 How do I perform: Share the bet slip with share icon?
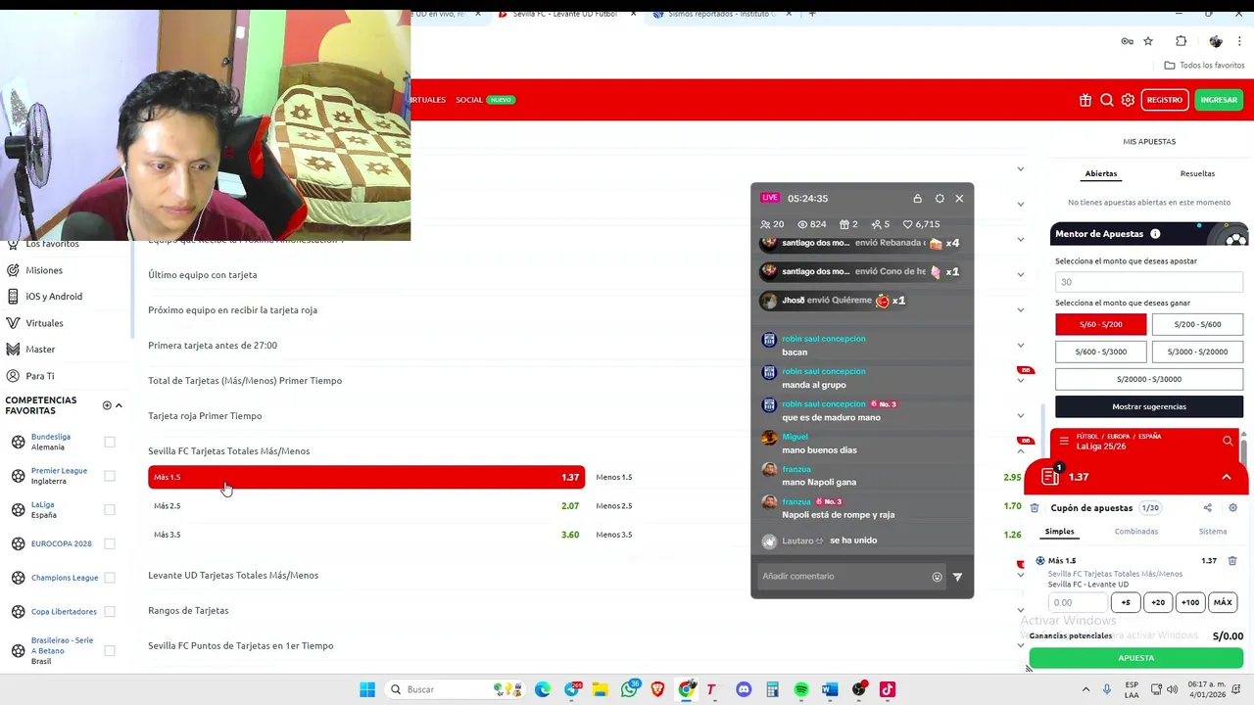click(1207, 508)
